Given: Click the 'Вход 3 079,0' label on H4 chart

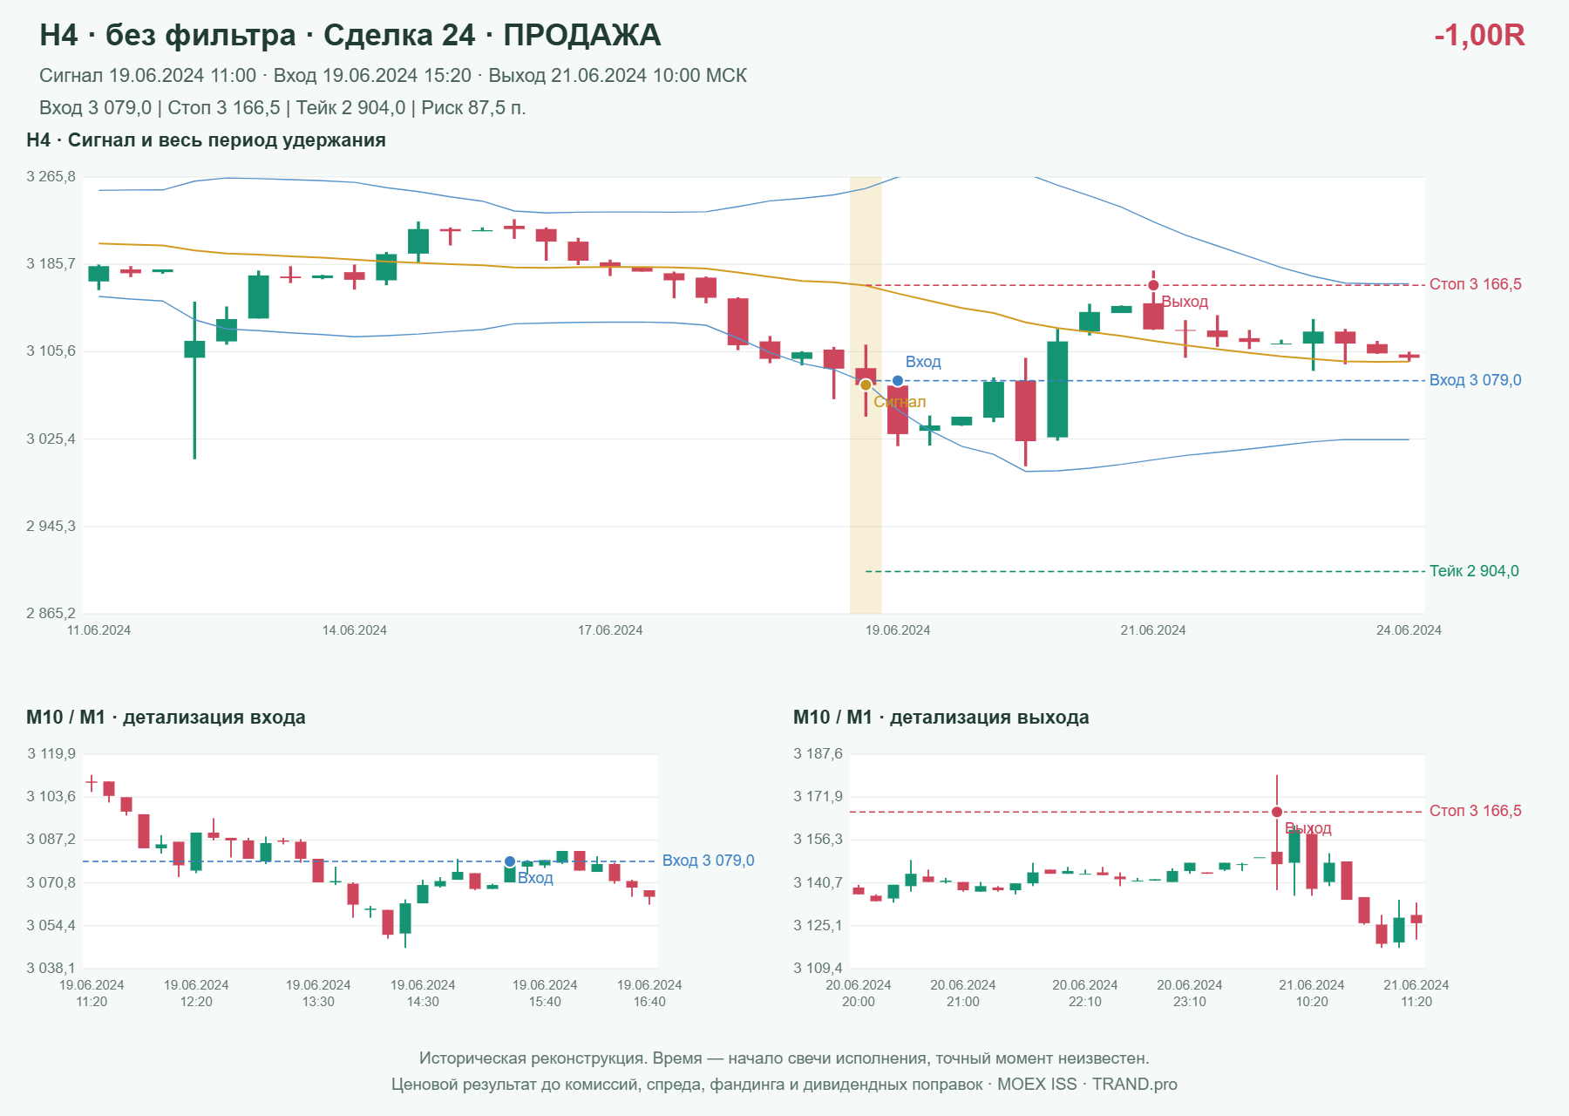Looking at the screenshot, I should click(x=1475, y=380).
